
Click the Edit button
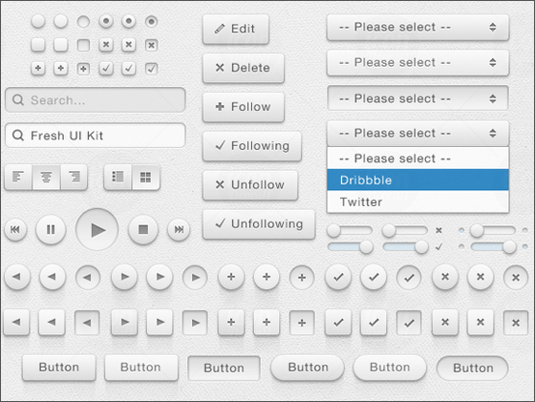(x=236, y=29)
